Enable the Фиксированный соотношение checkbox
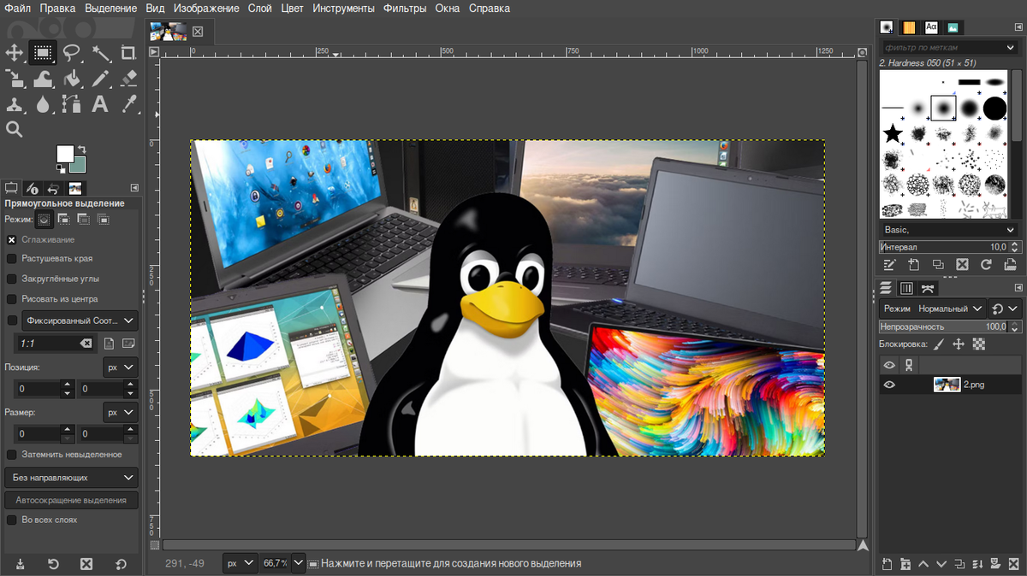The image size is (1027, 576). click(x=12, y=320)
